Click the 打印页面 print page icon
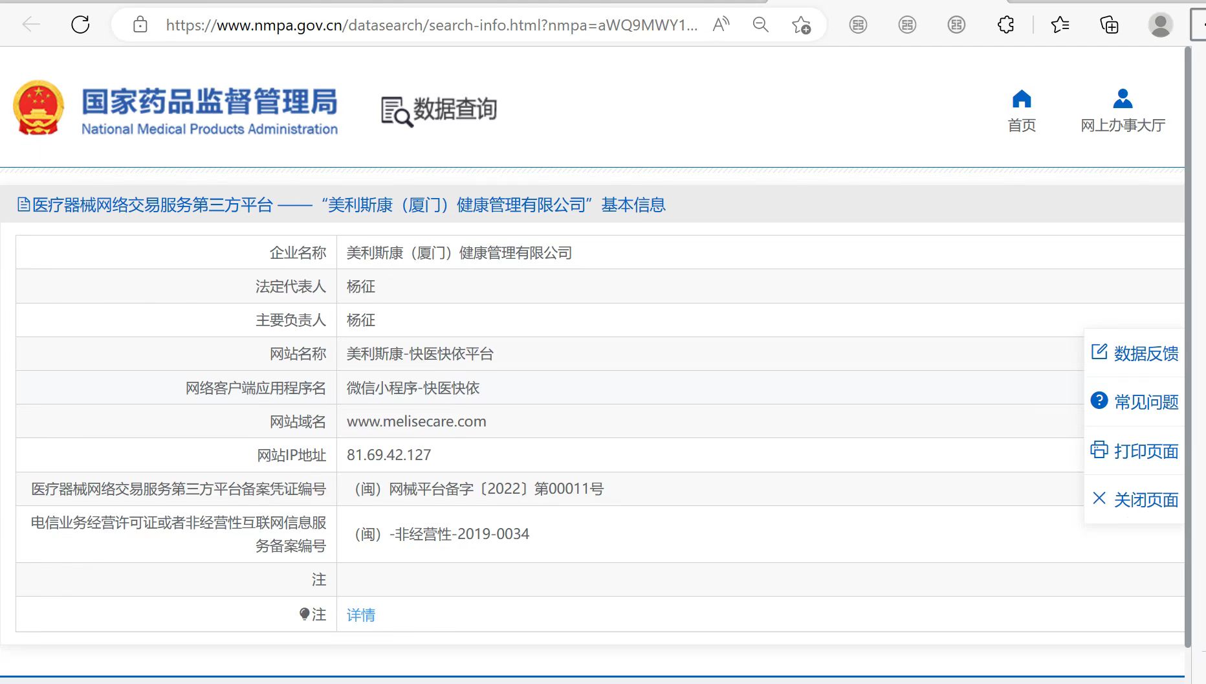The width and height of the screenshot is (1206, 684). pyautogui.click(x=1099, y=450)
